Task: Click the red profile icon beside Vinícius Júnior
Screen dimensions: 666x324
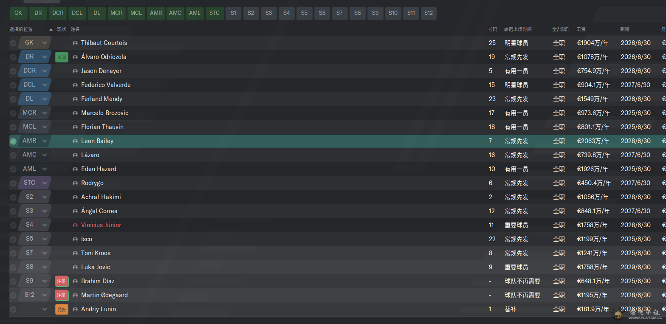Action: pyautogui.click(x=75, y=225)
